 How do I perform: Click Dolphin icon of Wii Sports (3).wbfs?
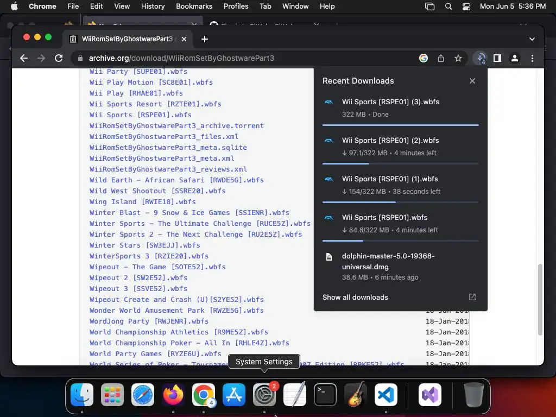[328, 102]
